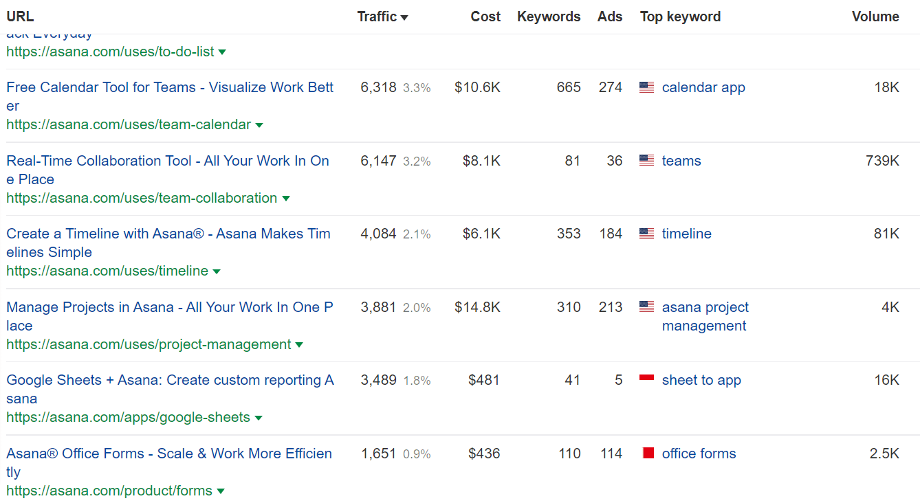
Task: Click the 'sheet to app' keyword link
Action: (701, 380)
